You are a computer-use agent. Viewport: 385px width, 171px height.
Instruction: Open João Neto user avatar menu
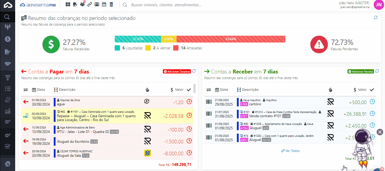click(x=378, y=5)
